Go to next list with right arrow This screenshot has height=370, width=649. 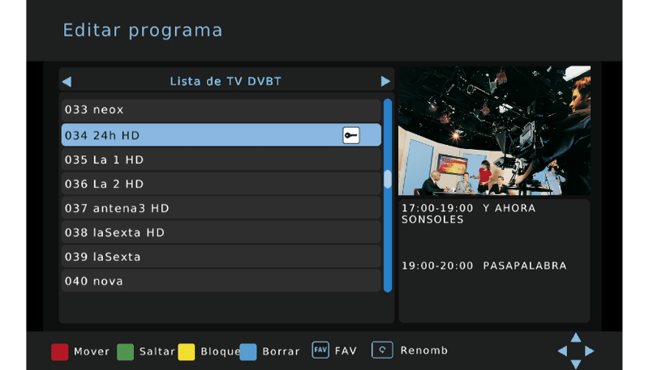coord(385,81)
